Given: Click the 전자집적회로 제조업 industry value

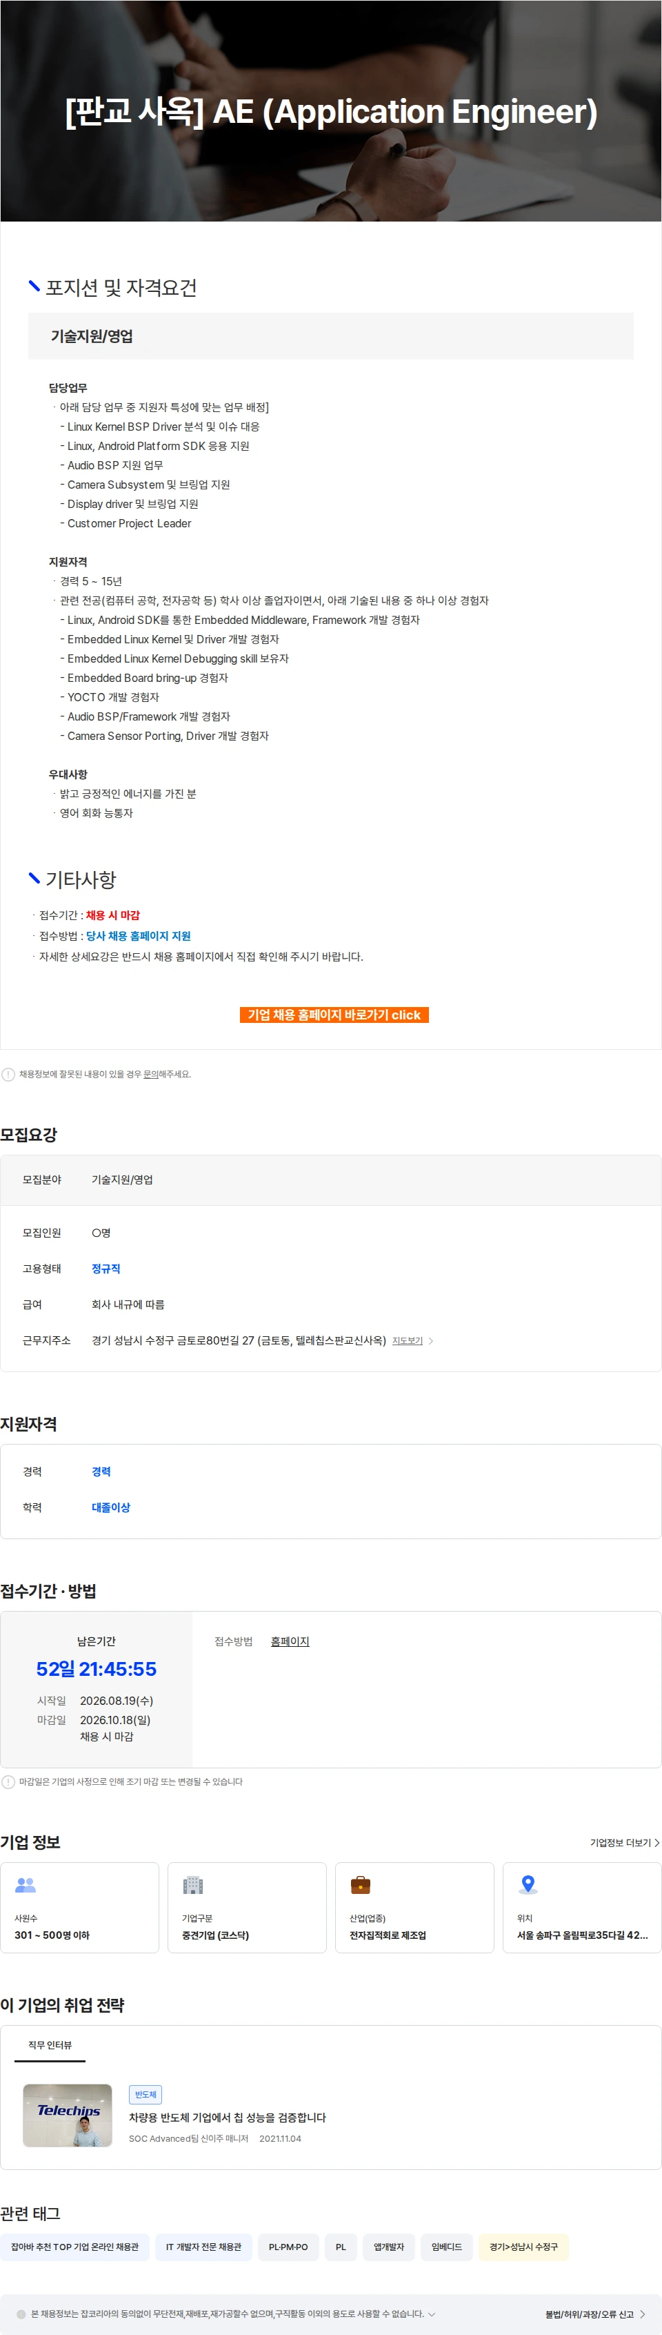Looking at the screenshot, I should (x=388, y=1935).
